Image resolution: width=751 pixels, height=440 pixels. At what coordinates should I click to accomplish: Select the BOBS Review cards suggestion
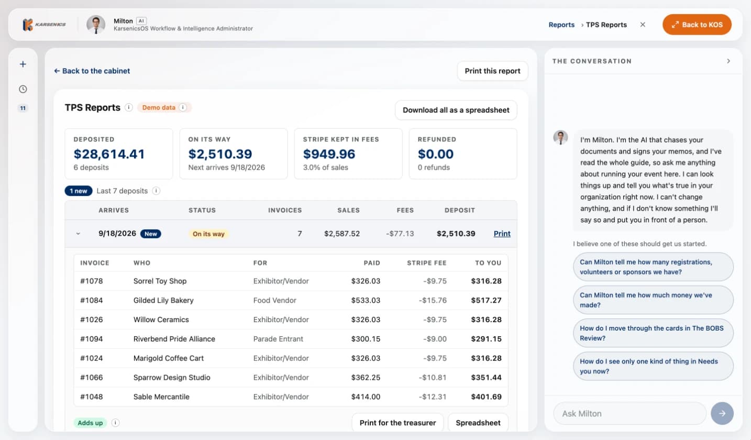(x=653, y=333)
